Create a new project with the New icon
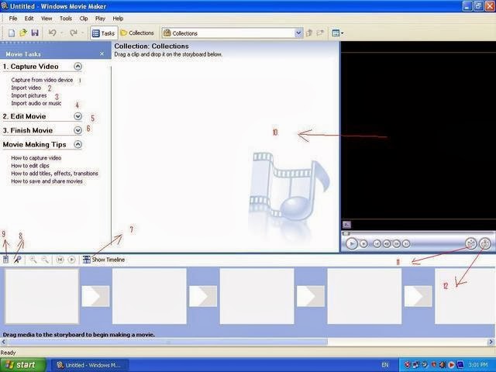 [12, 33]
